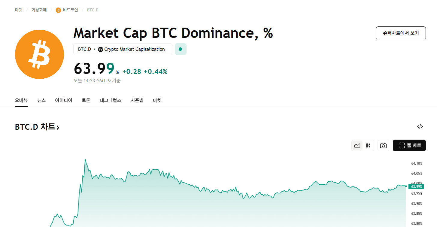Screen dimensions: 437x227
Task: Click the 63.99% price label on chart axis
Action: pyautogui.click(x=416, y=186)
